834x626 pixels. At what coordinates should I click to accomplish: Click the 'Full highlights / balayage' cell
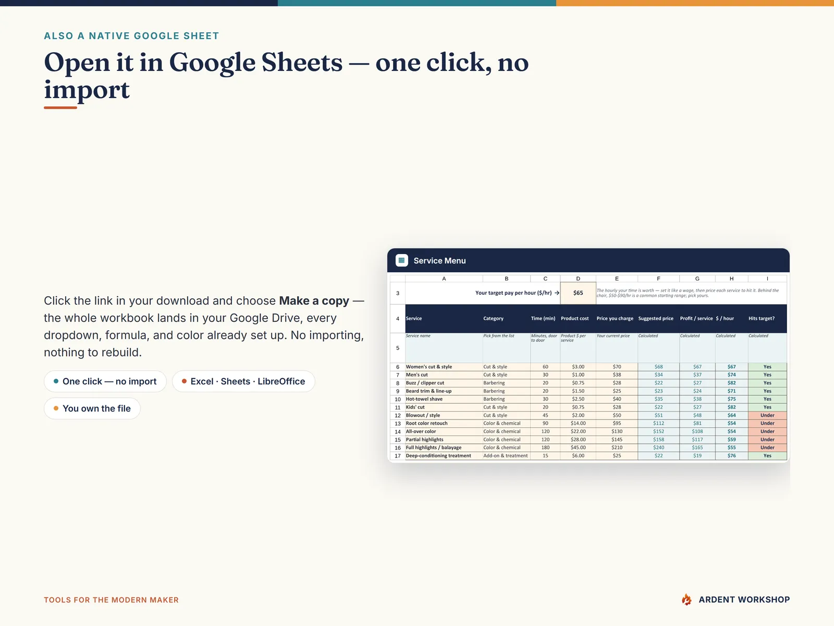444,448
